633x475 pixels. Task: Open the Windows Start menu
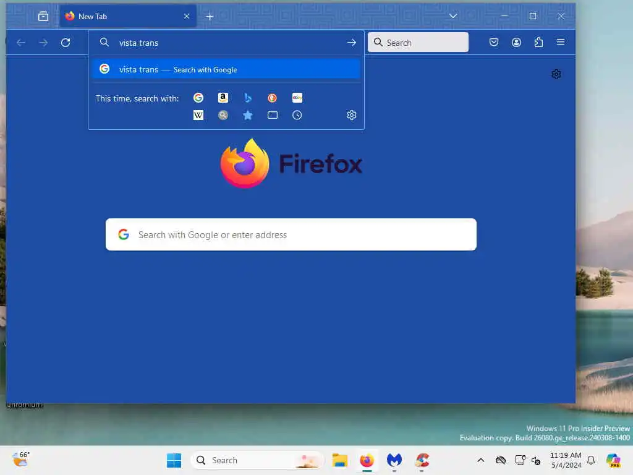tap(174, 460)
